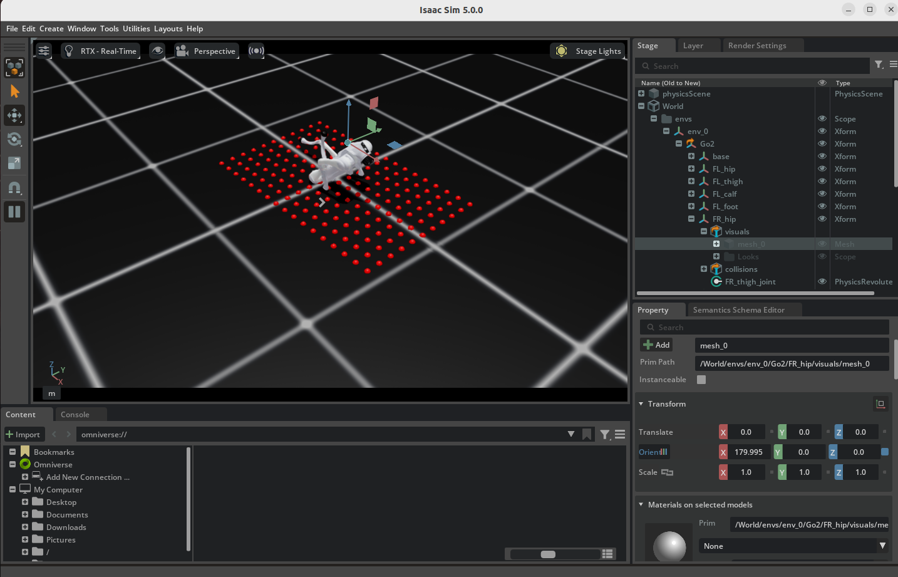The image size is (898, 577).
Task: Click the Orient X value field 179.995
Action: coord(748,452)
